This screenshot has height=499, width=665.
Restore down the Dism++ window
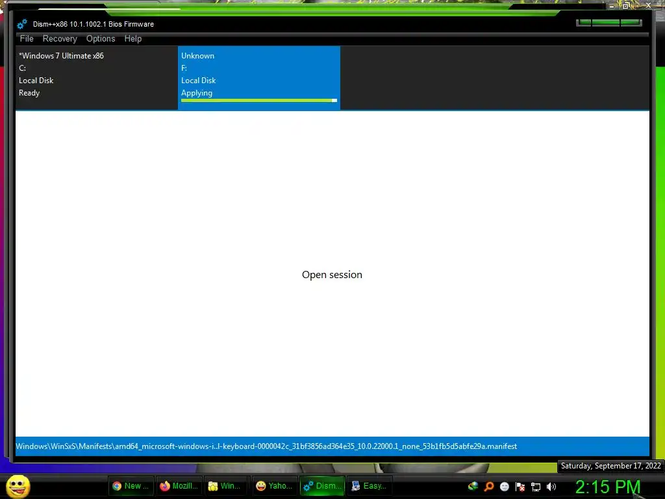coord(626,5)
